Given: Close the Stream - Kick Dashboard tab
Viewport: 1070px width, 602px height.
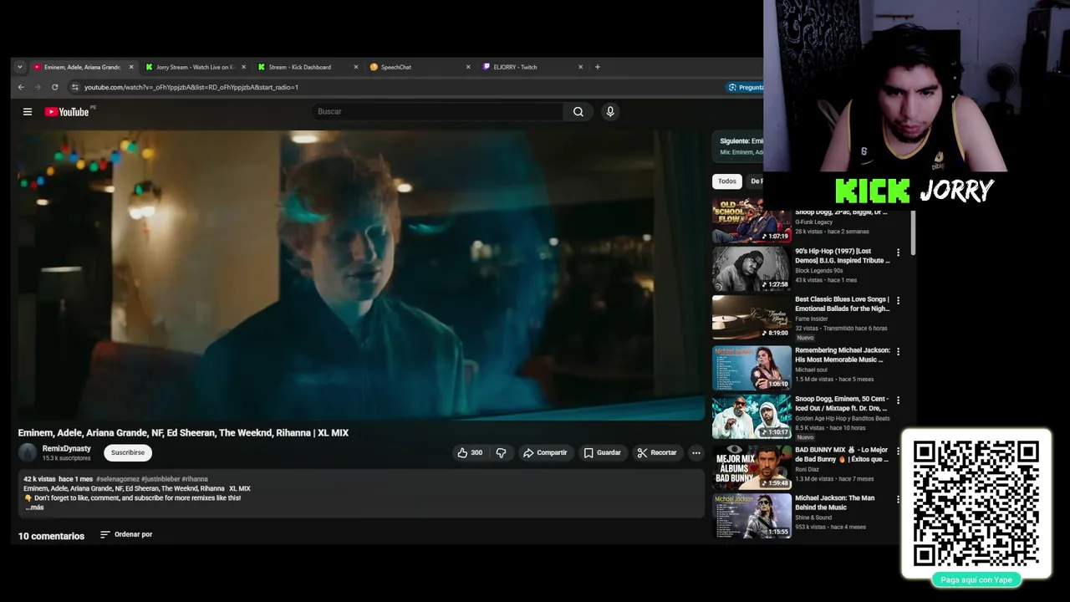Looking at the screenshot, I should 355,67.
